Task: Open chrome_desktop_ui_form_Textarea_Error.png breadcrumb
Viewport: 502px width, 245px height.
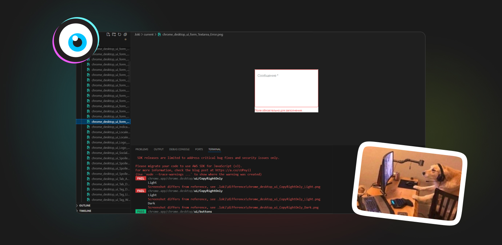Action: tap(192, 34)
